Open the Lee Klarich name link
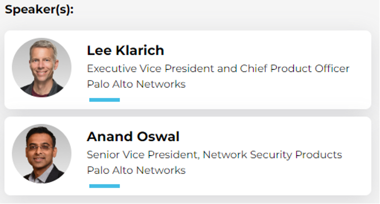This screenshot has height=204, width=380. (x=126, y=51)
